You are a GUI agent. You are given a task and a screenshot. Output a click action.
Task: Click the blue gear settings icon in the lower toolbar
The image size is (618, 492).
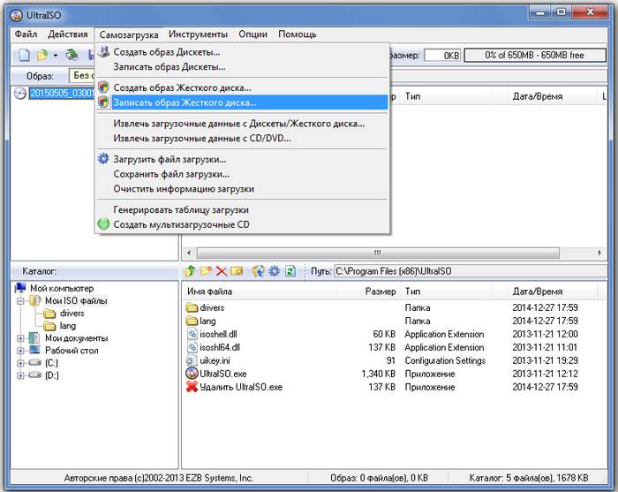(x=274, y=271)
